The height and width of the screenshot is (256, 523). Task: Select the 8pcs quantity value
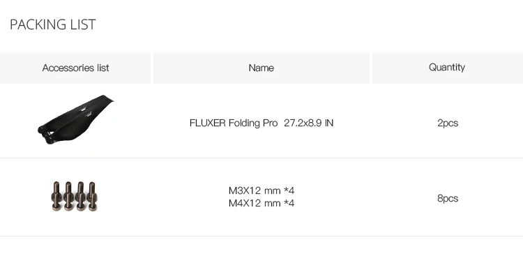point(448,198)
